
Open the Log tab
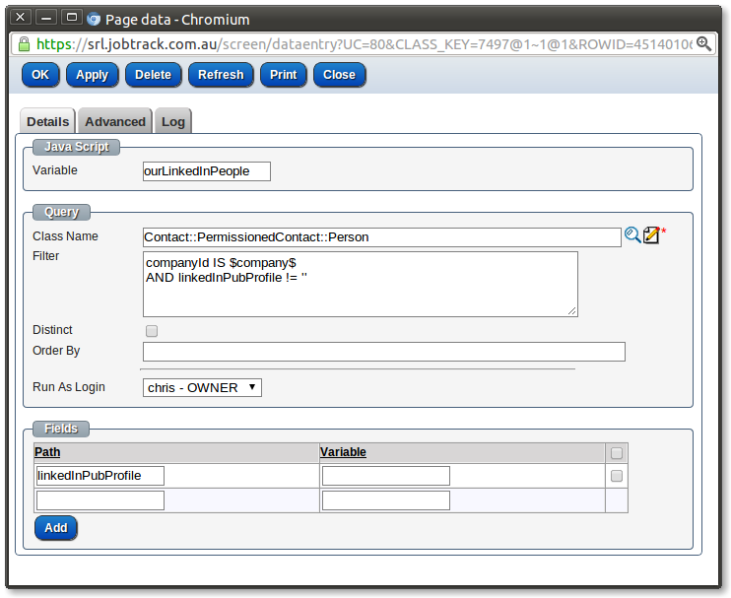[173, 121]
